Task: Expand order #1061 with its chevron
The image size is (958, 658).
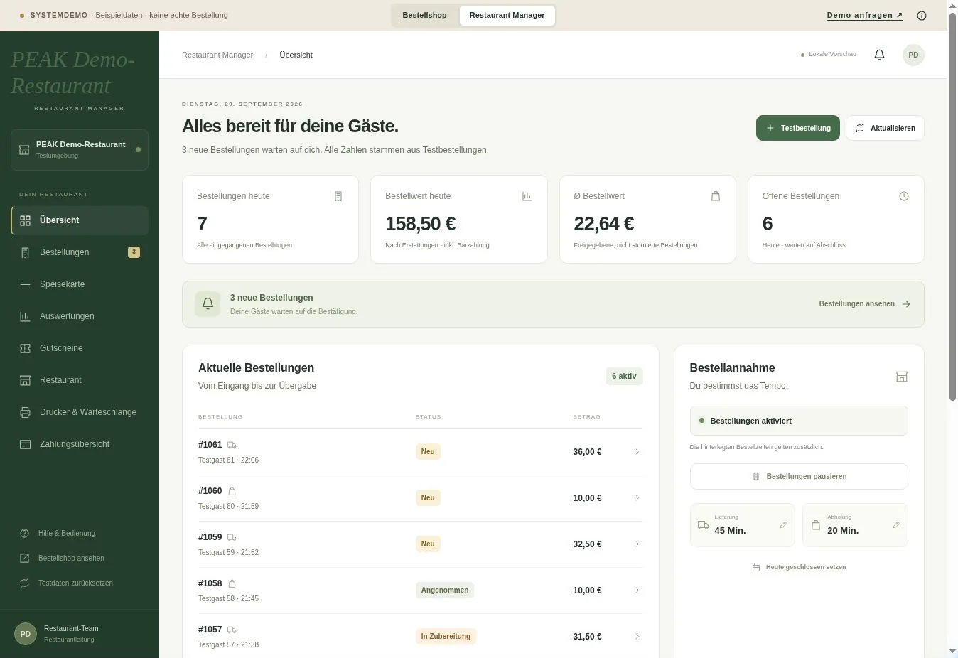Action: point(637,452)
